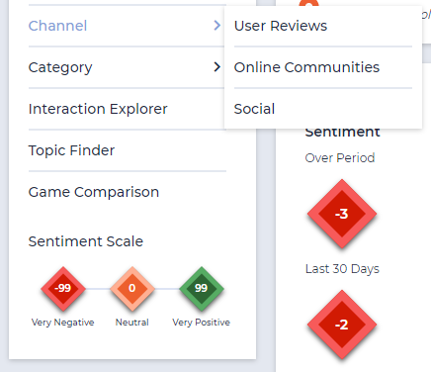The width and height of the screenshot is (431, 372).
Task: Select the -2 Last 30 Days diamond
Action: tap(342, 325)
